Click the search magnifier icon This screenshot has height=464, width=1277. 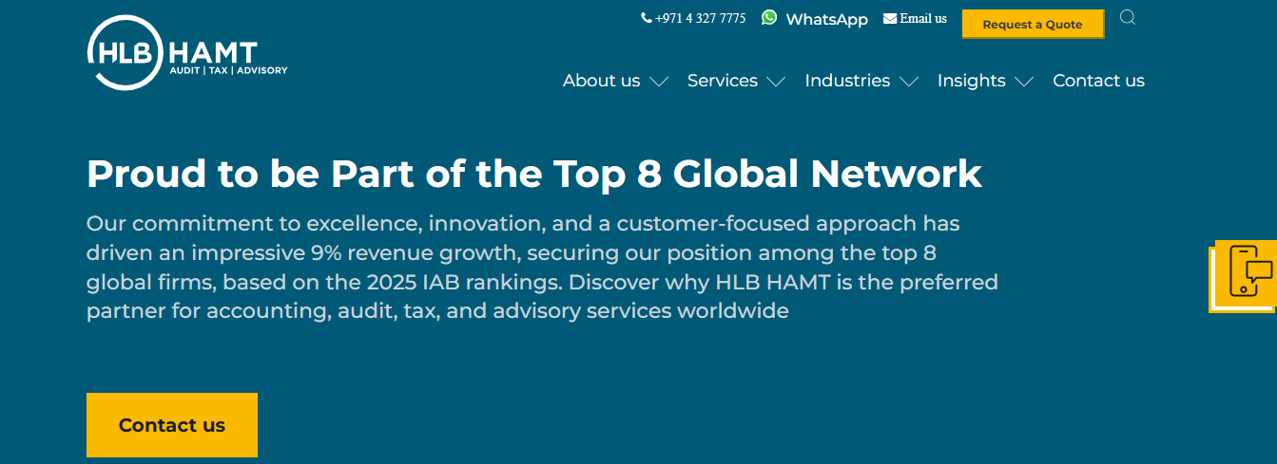click(x=1128, y=17)
